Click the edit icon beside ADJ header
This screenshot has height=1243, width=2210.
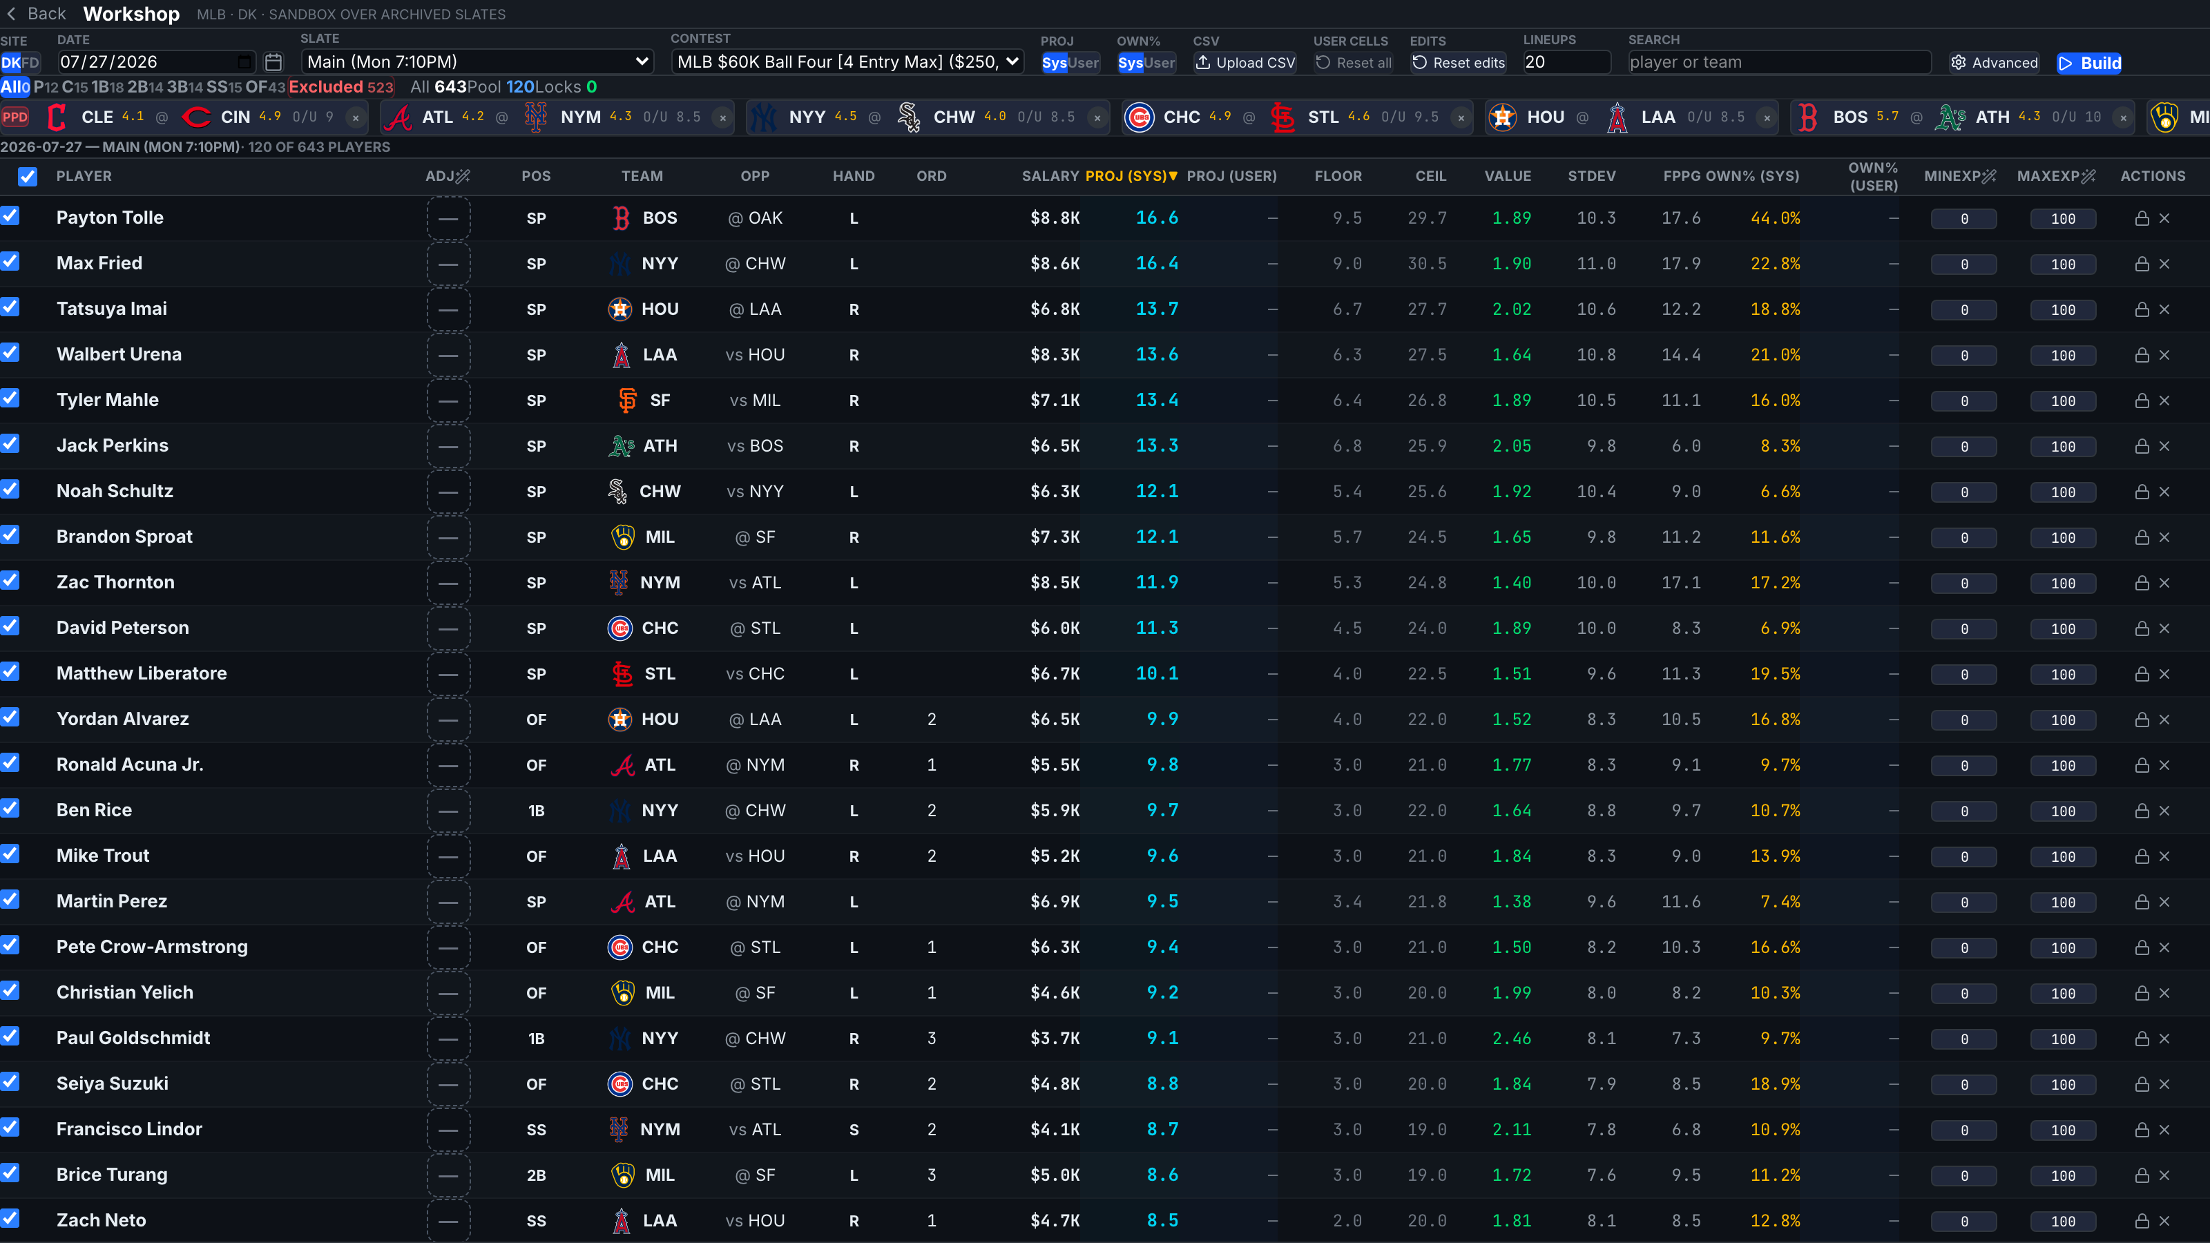click(463, 176)
